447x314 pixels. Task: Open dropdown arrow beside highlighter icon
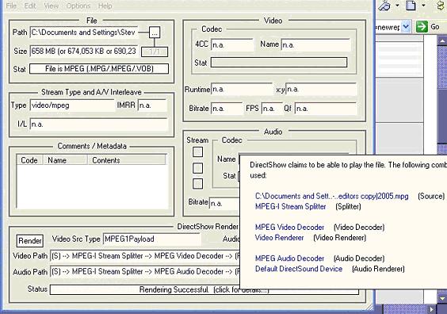(x=397, y=5)
